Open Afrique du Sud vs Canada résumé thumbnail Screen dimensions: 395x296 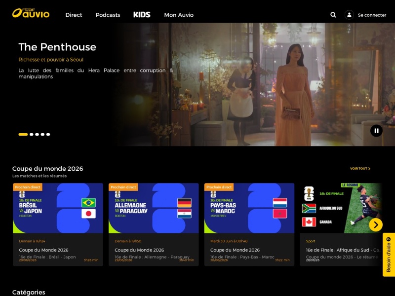tap(341, 208)
